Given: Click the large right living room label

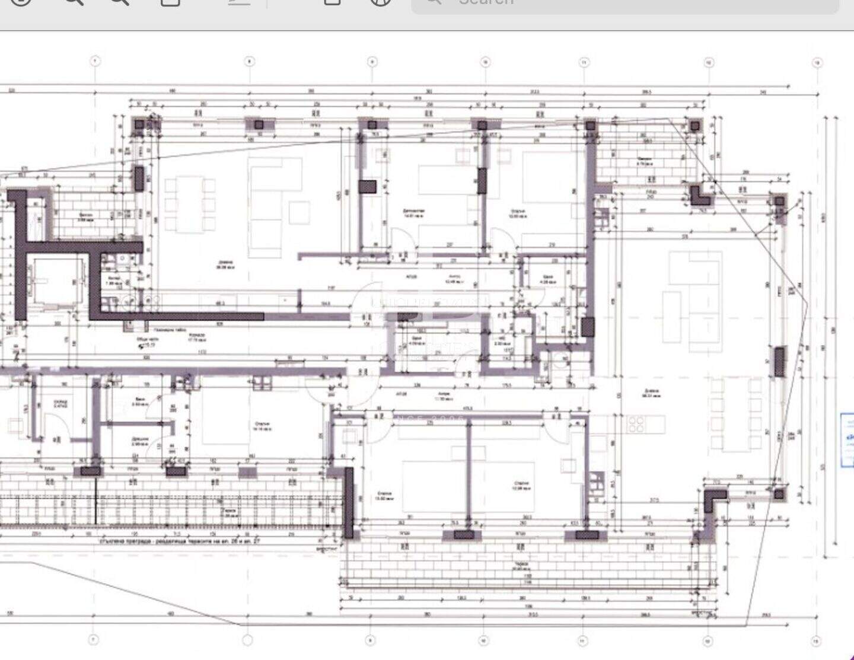Looking at the screenshot, I should click(x=653, y=394).
